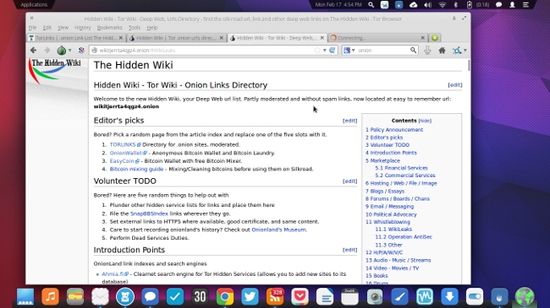Open the Bookmarks menu
The image size is (550, 308).
(x=109, y=27)
